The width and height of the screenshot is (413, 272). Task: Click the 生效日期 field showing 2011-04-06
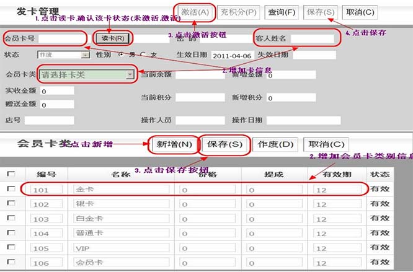point(233,55)
